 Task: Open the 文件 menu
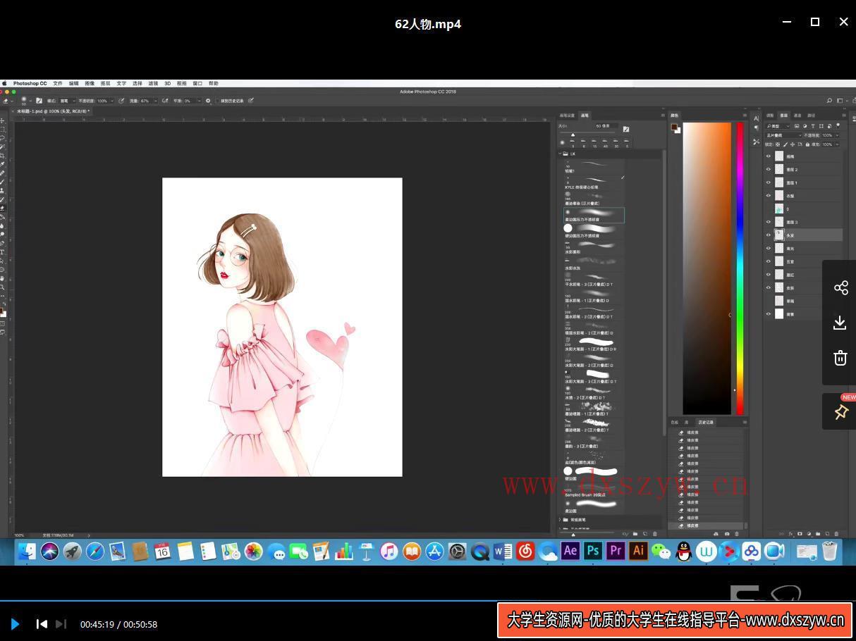tap(58, 83)
